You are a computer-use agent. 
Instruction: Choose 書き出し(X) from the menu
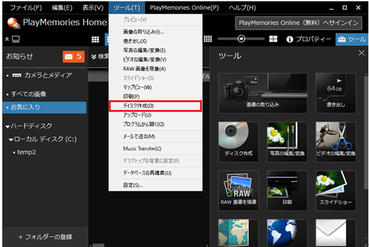[155, 41]
